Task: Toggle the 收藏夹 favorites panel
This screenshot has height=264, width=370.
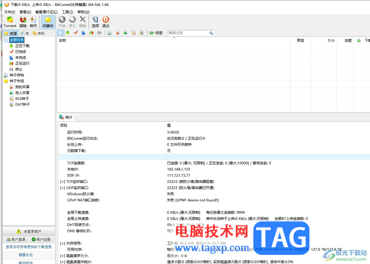Action: [x=48, y=22]
